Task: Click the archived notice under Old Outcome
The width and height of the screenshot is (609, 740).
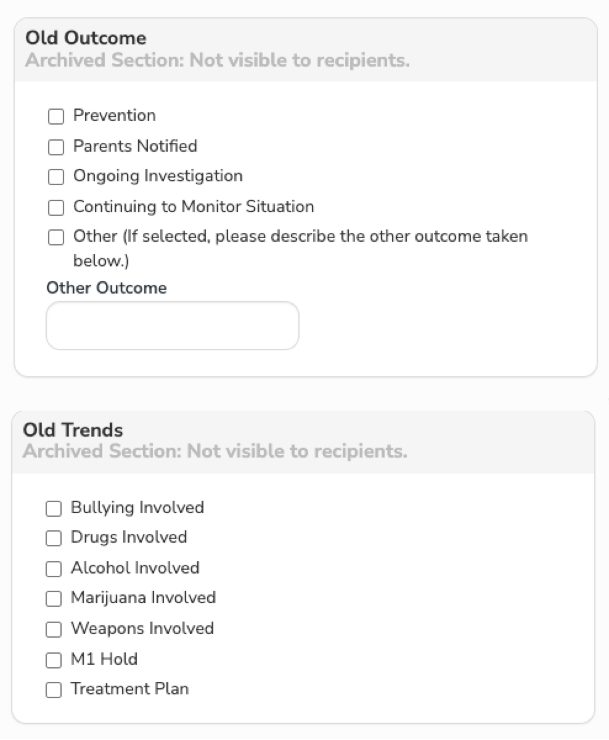Action: click(x=218, y=60)
